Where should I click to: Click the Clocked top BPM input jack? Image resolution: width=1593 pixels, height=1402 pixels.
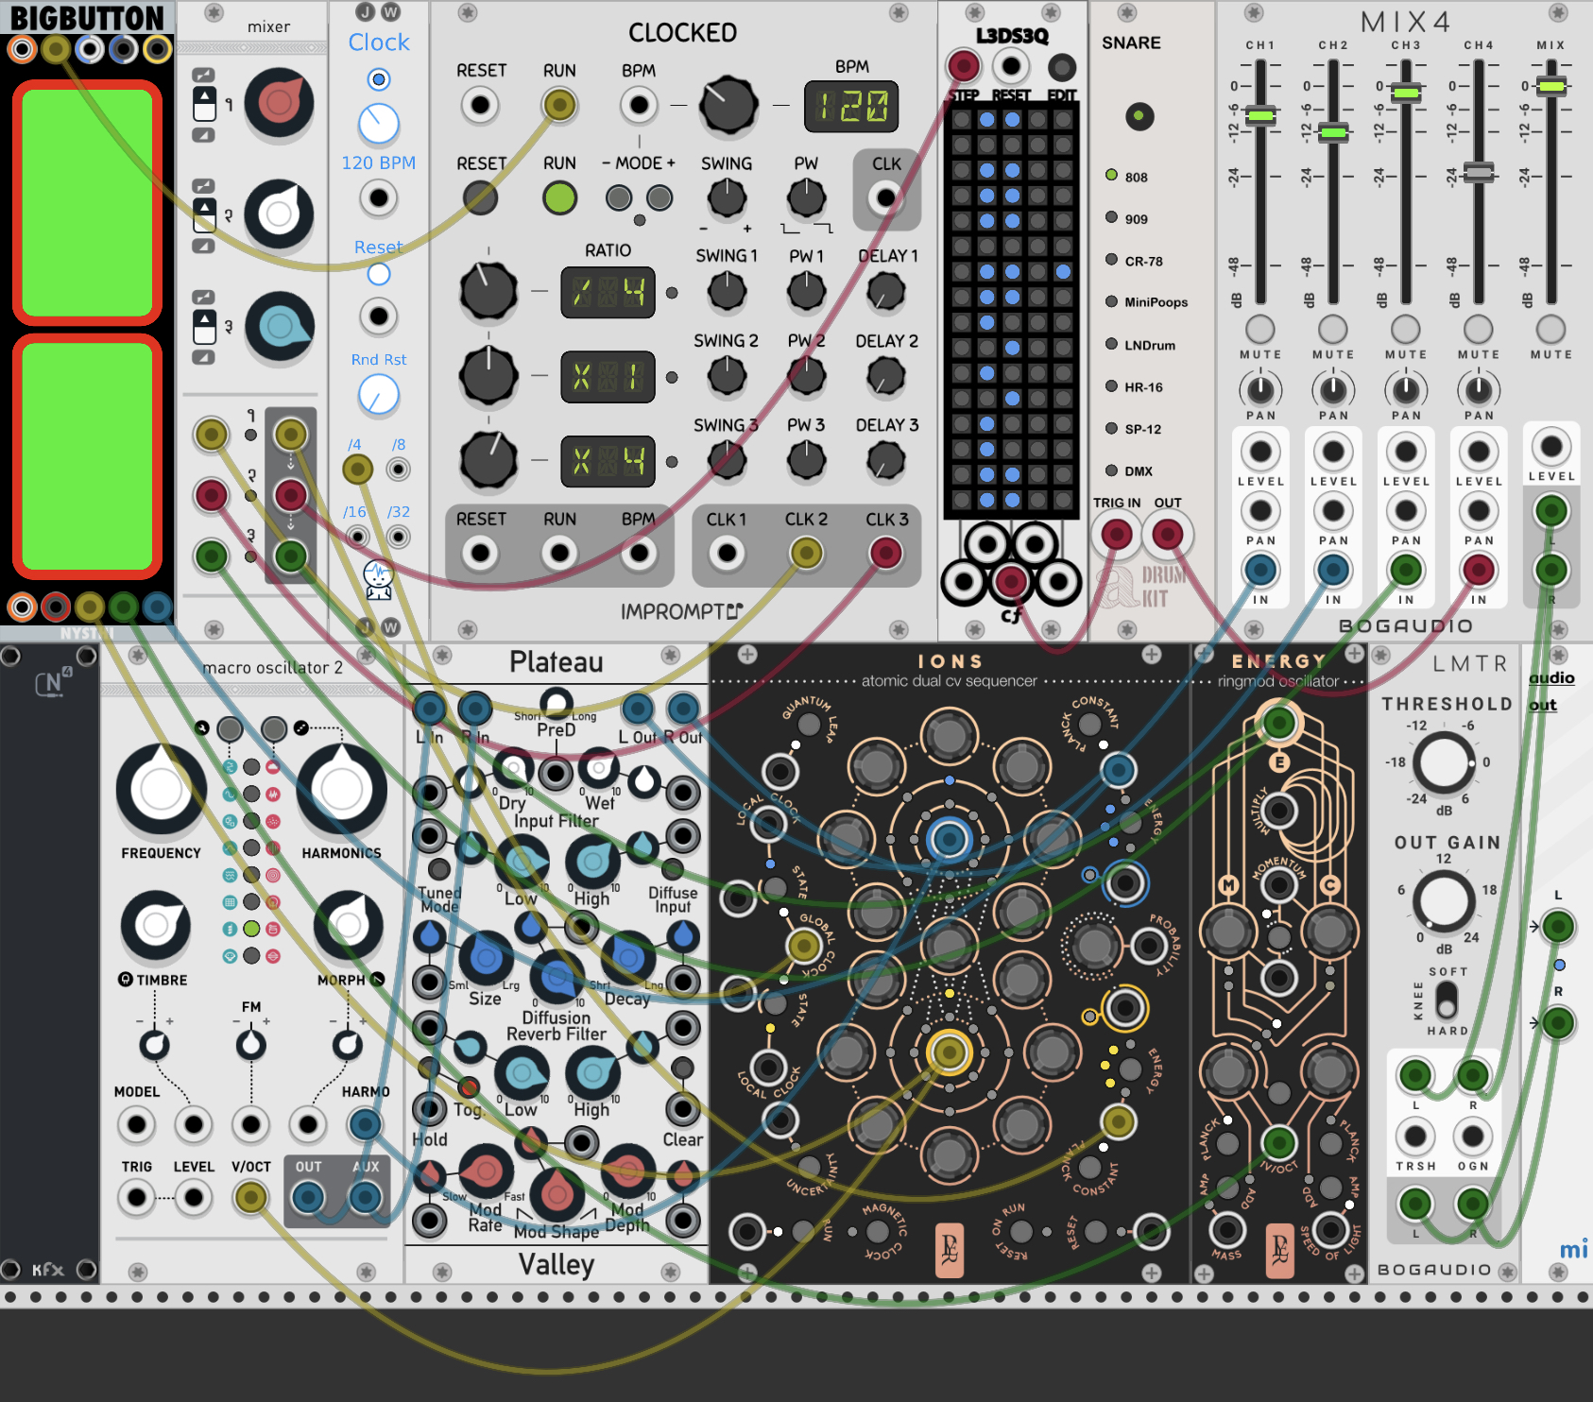click(639, 105)
